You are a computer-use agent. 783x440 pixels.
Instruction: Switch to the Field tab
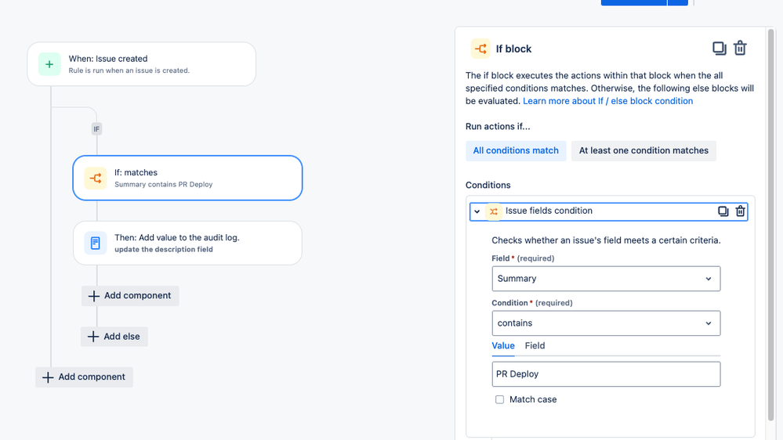(535, 346)
